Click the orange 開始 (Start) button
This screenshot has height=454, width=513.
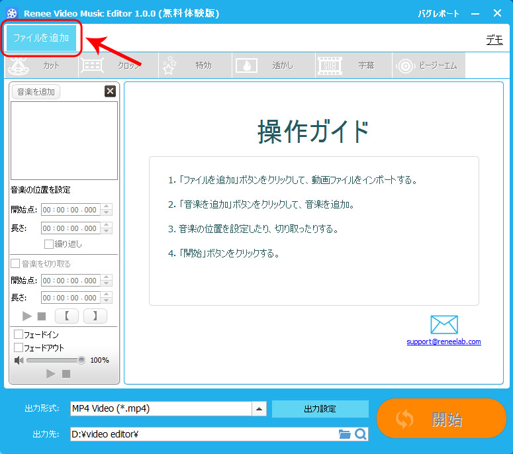click(441, 418)
